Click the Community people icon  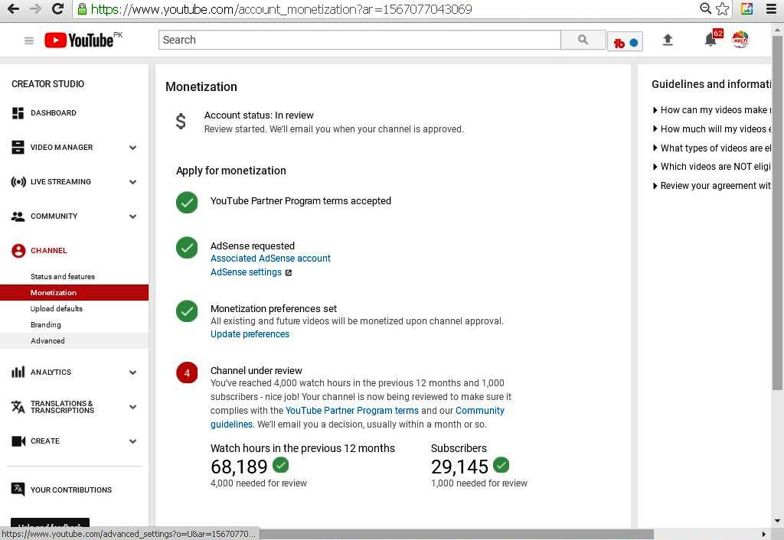(18, 216)
